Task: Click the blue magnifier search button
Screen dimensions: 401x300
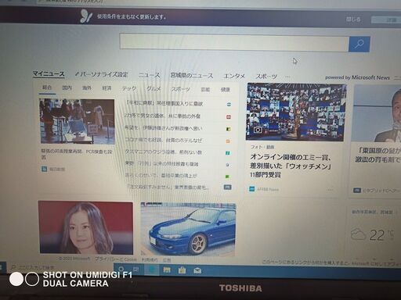Action: point(359,44)
